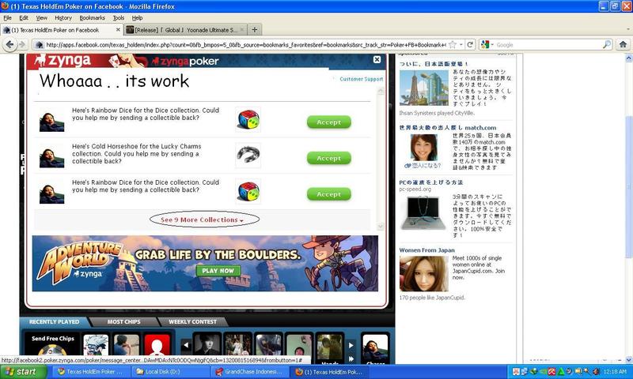This screenshot has height=379, width=633.
Task: Jump to the end of the friends list
Action: [x=351, y=358]
